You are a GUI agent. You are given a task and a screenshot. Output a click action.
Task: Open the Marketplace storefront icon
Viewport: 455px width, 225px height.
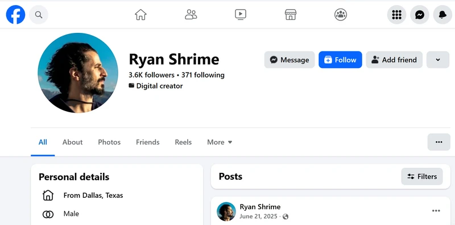tap(291, 15)
